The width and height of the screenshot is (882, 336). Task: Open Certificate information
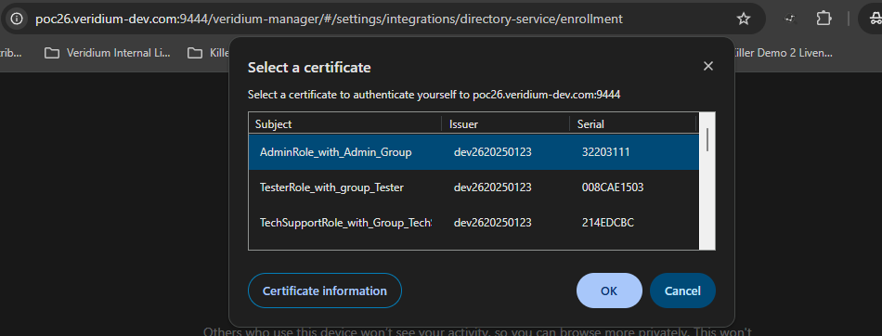click(x=325, y=291)
